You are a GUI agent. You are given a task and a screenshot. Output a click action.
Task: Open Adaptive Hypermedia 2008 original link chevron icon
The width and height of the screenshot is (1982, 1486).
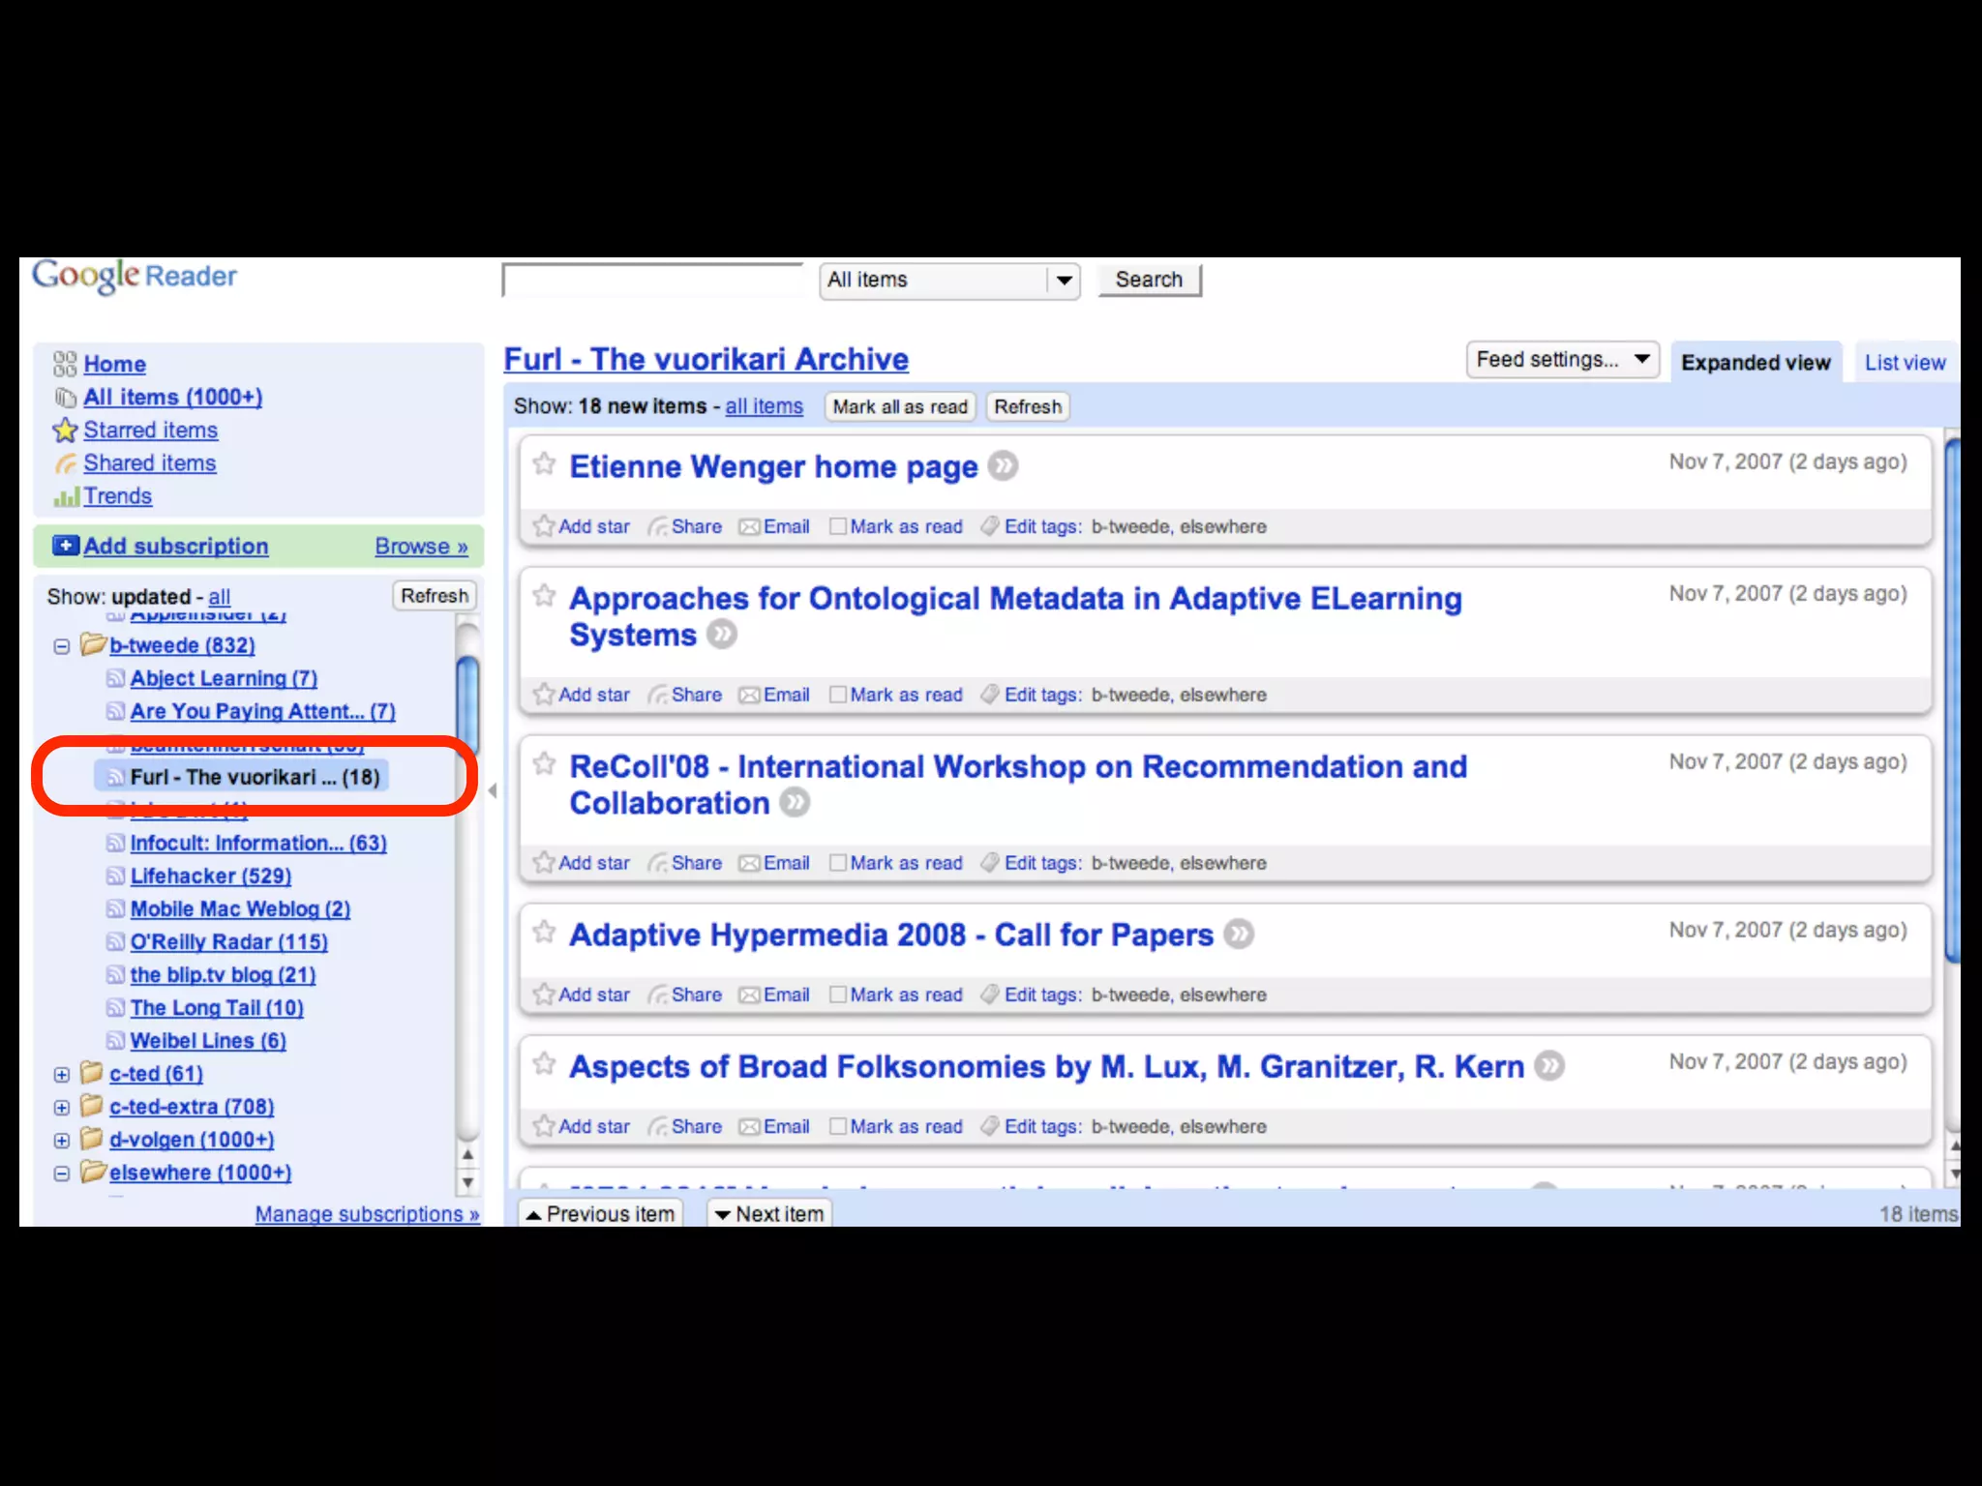(x=1238, y=935)
